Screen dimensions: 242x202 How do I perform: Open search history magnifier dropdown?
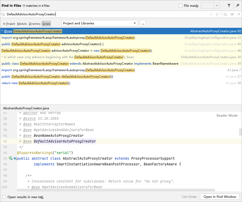3,14
